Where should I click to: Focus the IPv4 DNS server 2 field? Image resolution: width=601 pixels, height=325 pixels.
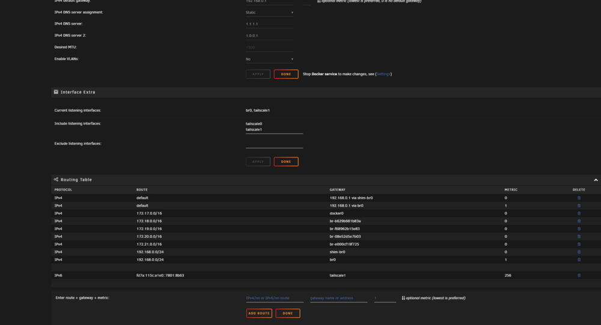tap(269, 35)
